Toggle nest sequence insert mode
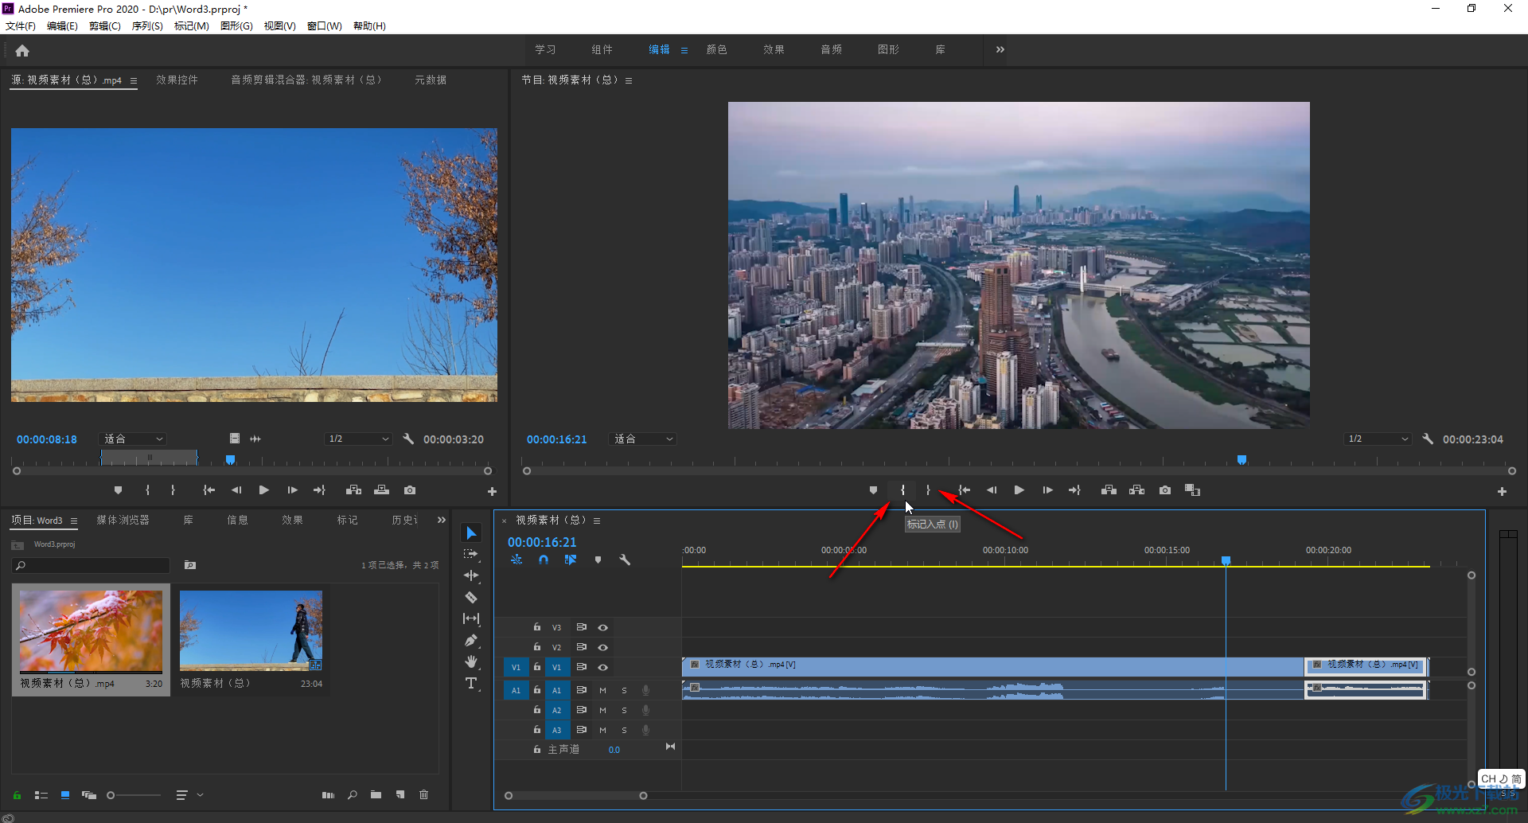 [516, 560]
